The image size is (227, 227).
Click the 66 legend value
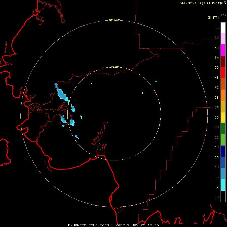click(217, 28)
